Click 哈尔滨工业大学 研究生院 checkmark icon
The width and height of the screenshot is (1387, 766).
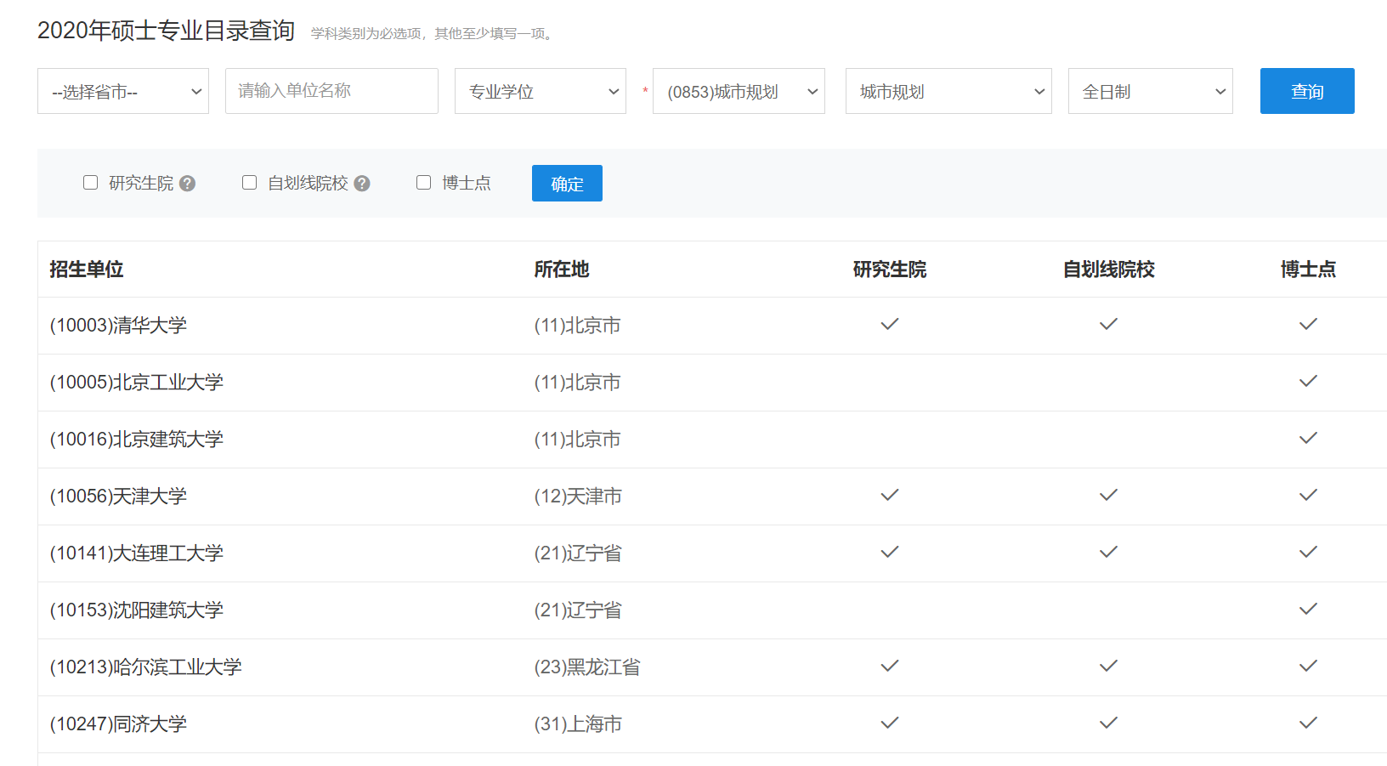pyautogui.click(x=889, y=666)
